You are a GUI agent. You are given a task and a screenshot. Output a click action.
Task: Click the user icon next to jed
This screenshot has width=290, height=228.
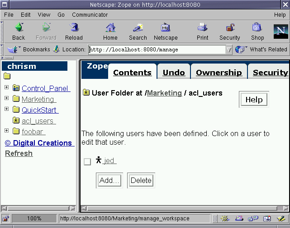[99, 160]
